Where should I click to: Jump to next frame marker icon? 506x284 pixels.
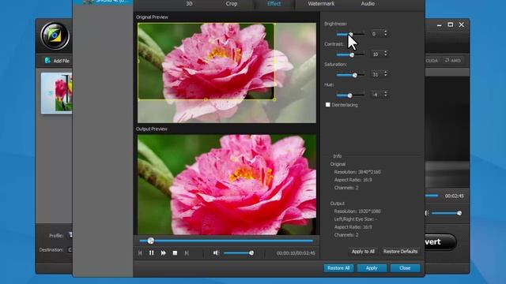click(187, 253)
